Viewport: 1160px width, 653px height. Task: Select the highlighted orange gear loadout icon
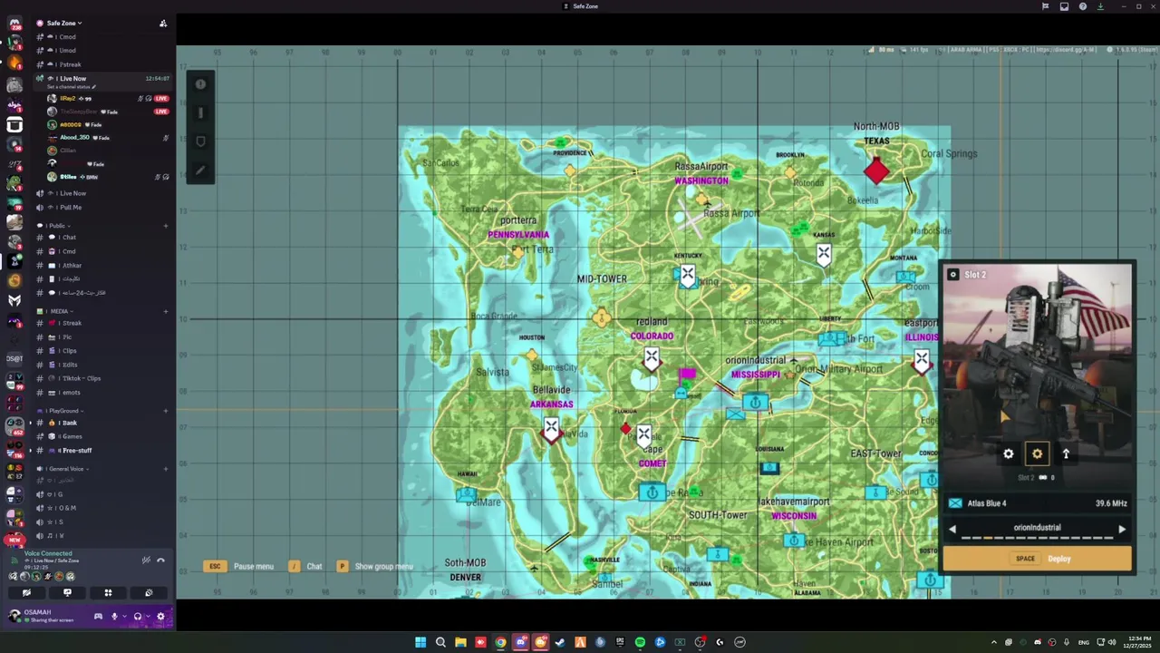1037,453
